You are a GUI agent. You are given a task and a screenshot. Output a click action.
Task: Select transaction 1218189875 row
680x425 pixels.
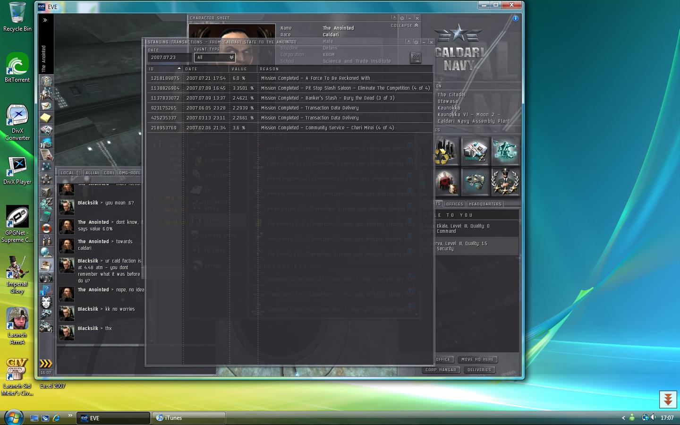pos(290,78)
